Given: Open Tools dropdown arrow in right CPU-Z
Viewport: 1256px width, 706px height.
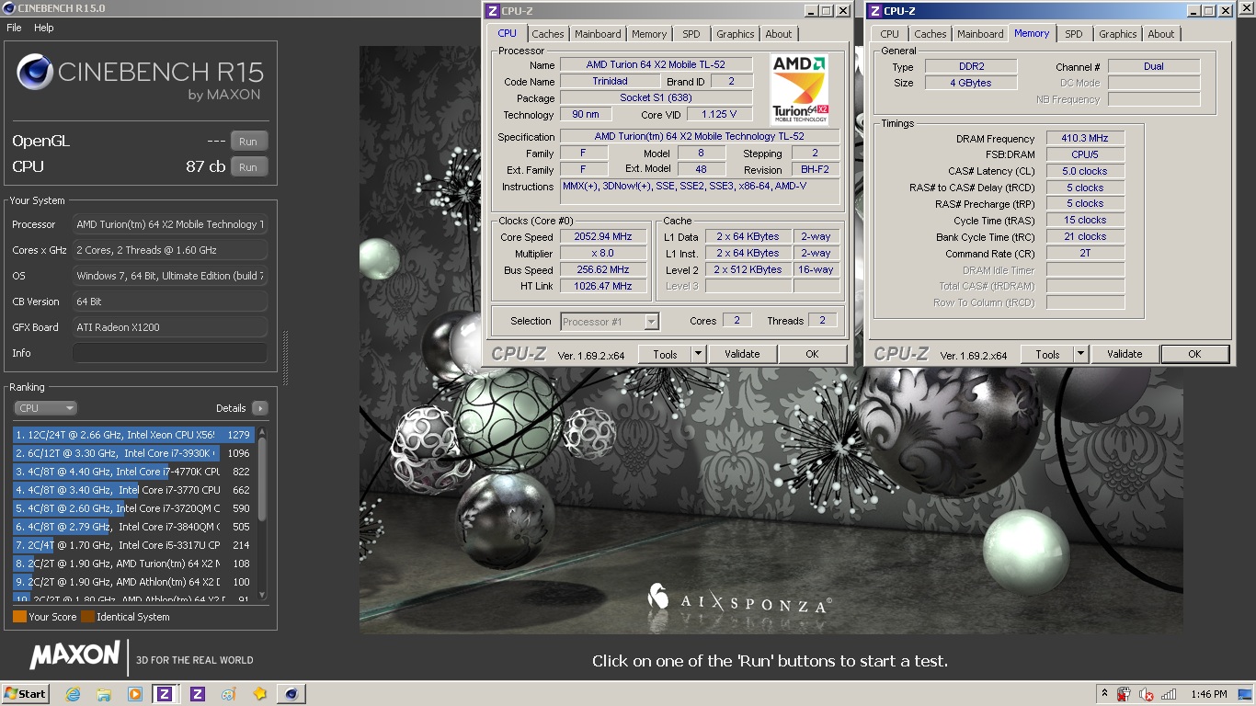Looking at the screenshot, I should click(x=1080, y=354).
